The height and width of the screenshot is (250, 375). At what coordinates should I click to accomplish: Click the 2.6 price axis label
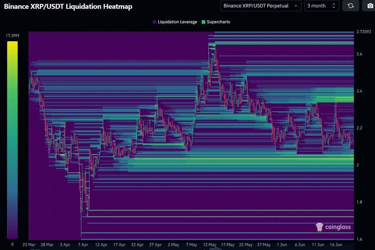pos(359,54)
